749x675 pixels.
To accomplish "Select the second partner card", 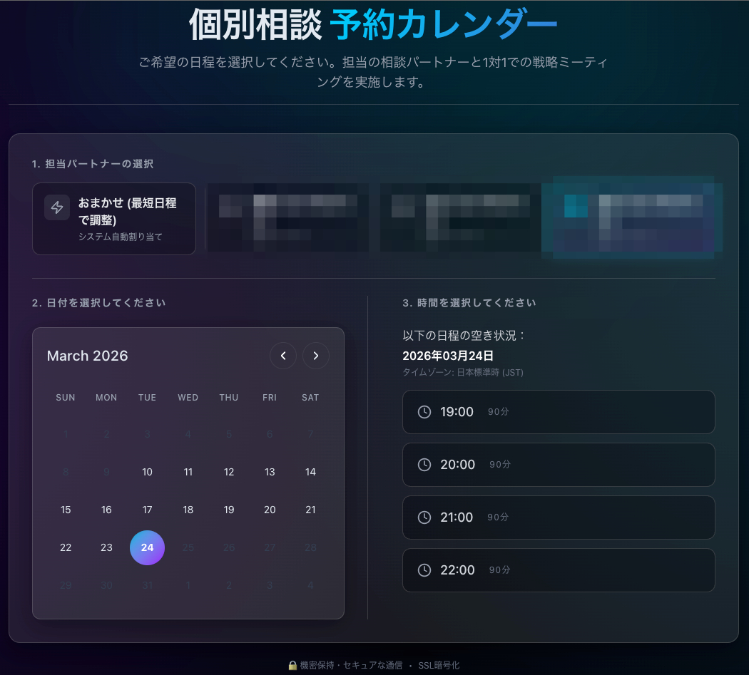I will point(287,218).
